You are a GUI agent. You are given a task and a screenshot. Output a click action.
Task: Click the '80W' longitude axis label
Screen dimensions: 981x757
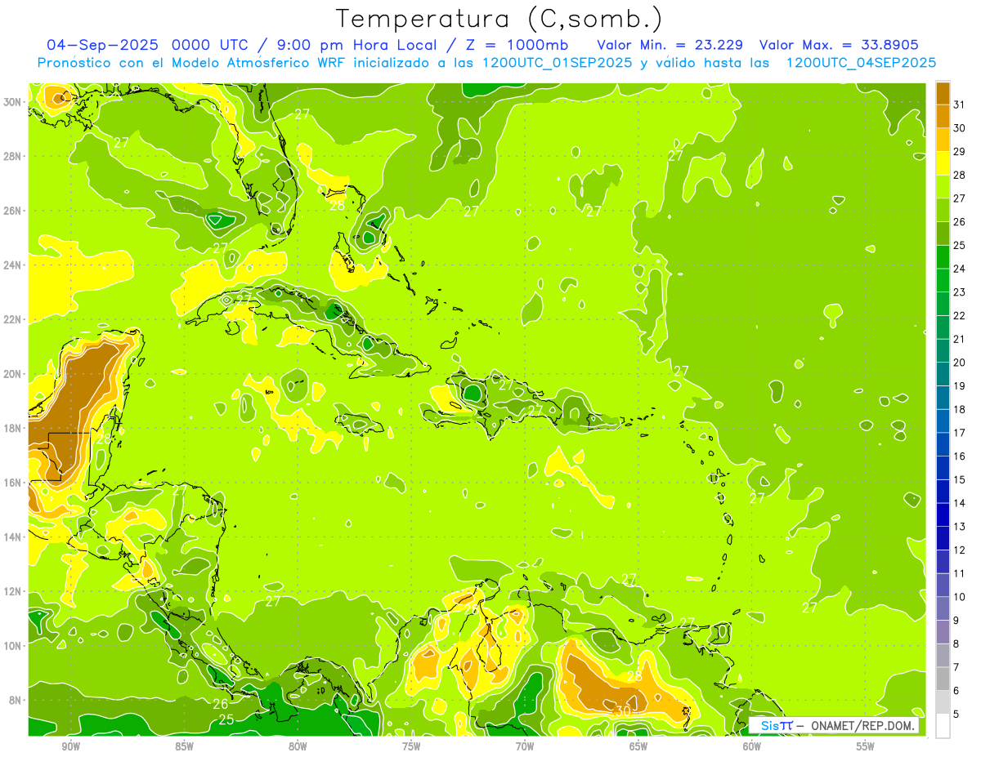[x=298, y=746]
